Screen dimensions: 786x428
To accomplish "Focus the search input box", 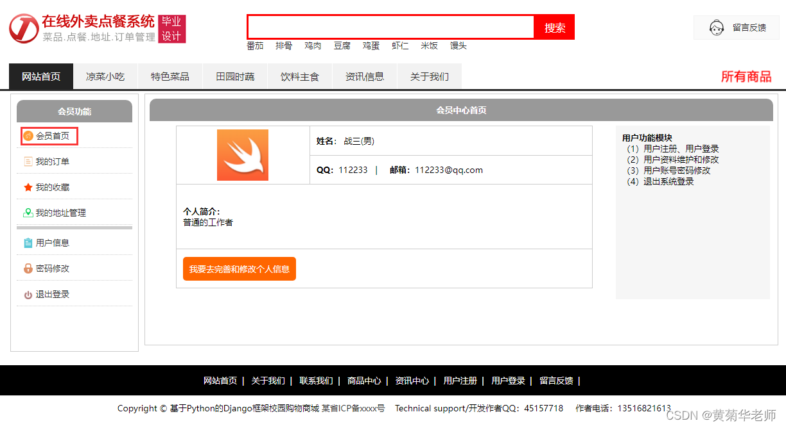I will pyautogui.click(x=391, y=27).
